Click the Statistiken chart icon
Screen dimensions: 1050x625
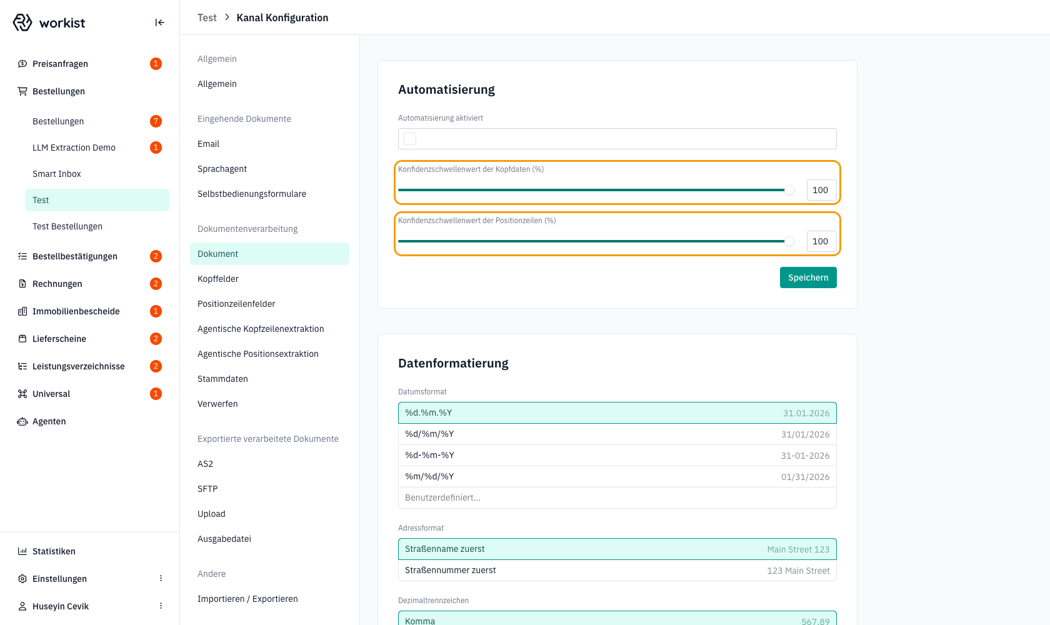click(x=22, y=551)
